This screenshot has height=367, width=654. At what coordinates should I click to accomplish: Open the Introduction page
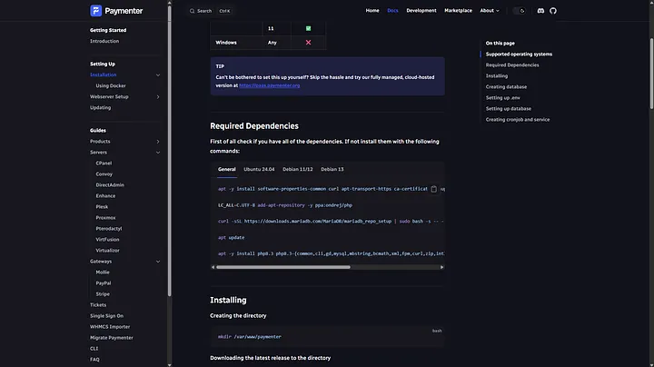(x=104, y=41)
